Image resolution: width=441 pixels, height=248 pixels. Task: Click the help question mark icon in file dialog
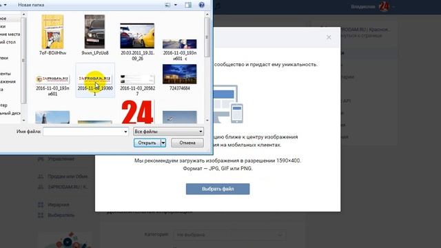pyautogui.click(x=201, y=5)
